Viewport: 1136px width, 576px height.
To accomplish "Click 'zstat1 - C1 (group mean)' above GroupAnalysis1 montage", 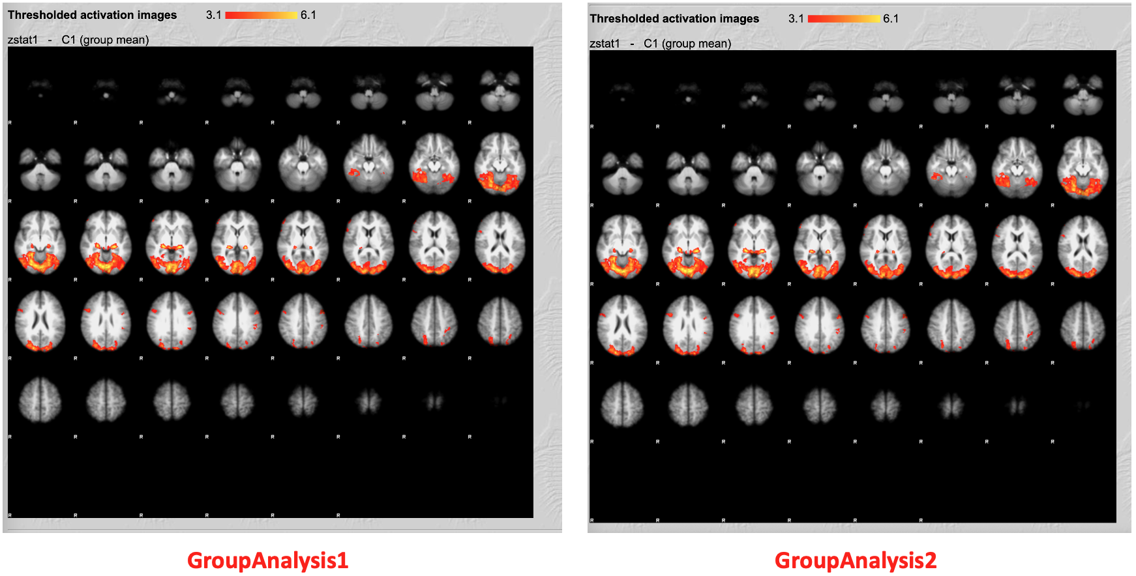I will click(78, 40).
